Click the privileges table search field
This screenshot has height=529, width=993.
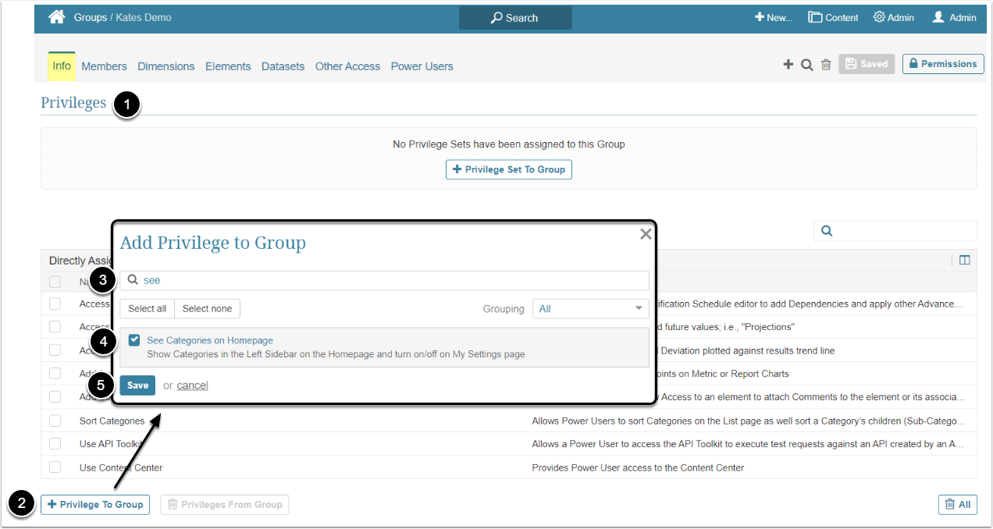pos(895,231)
